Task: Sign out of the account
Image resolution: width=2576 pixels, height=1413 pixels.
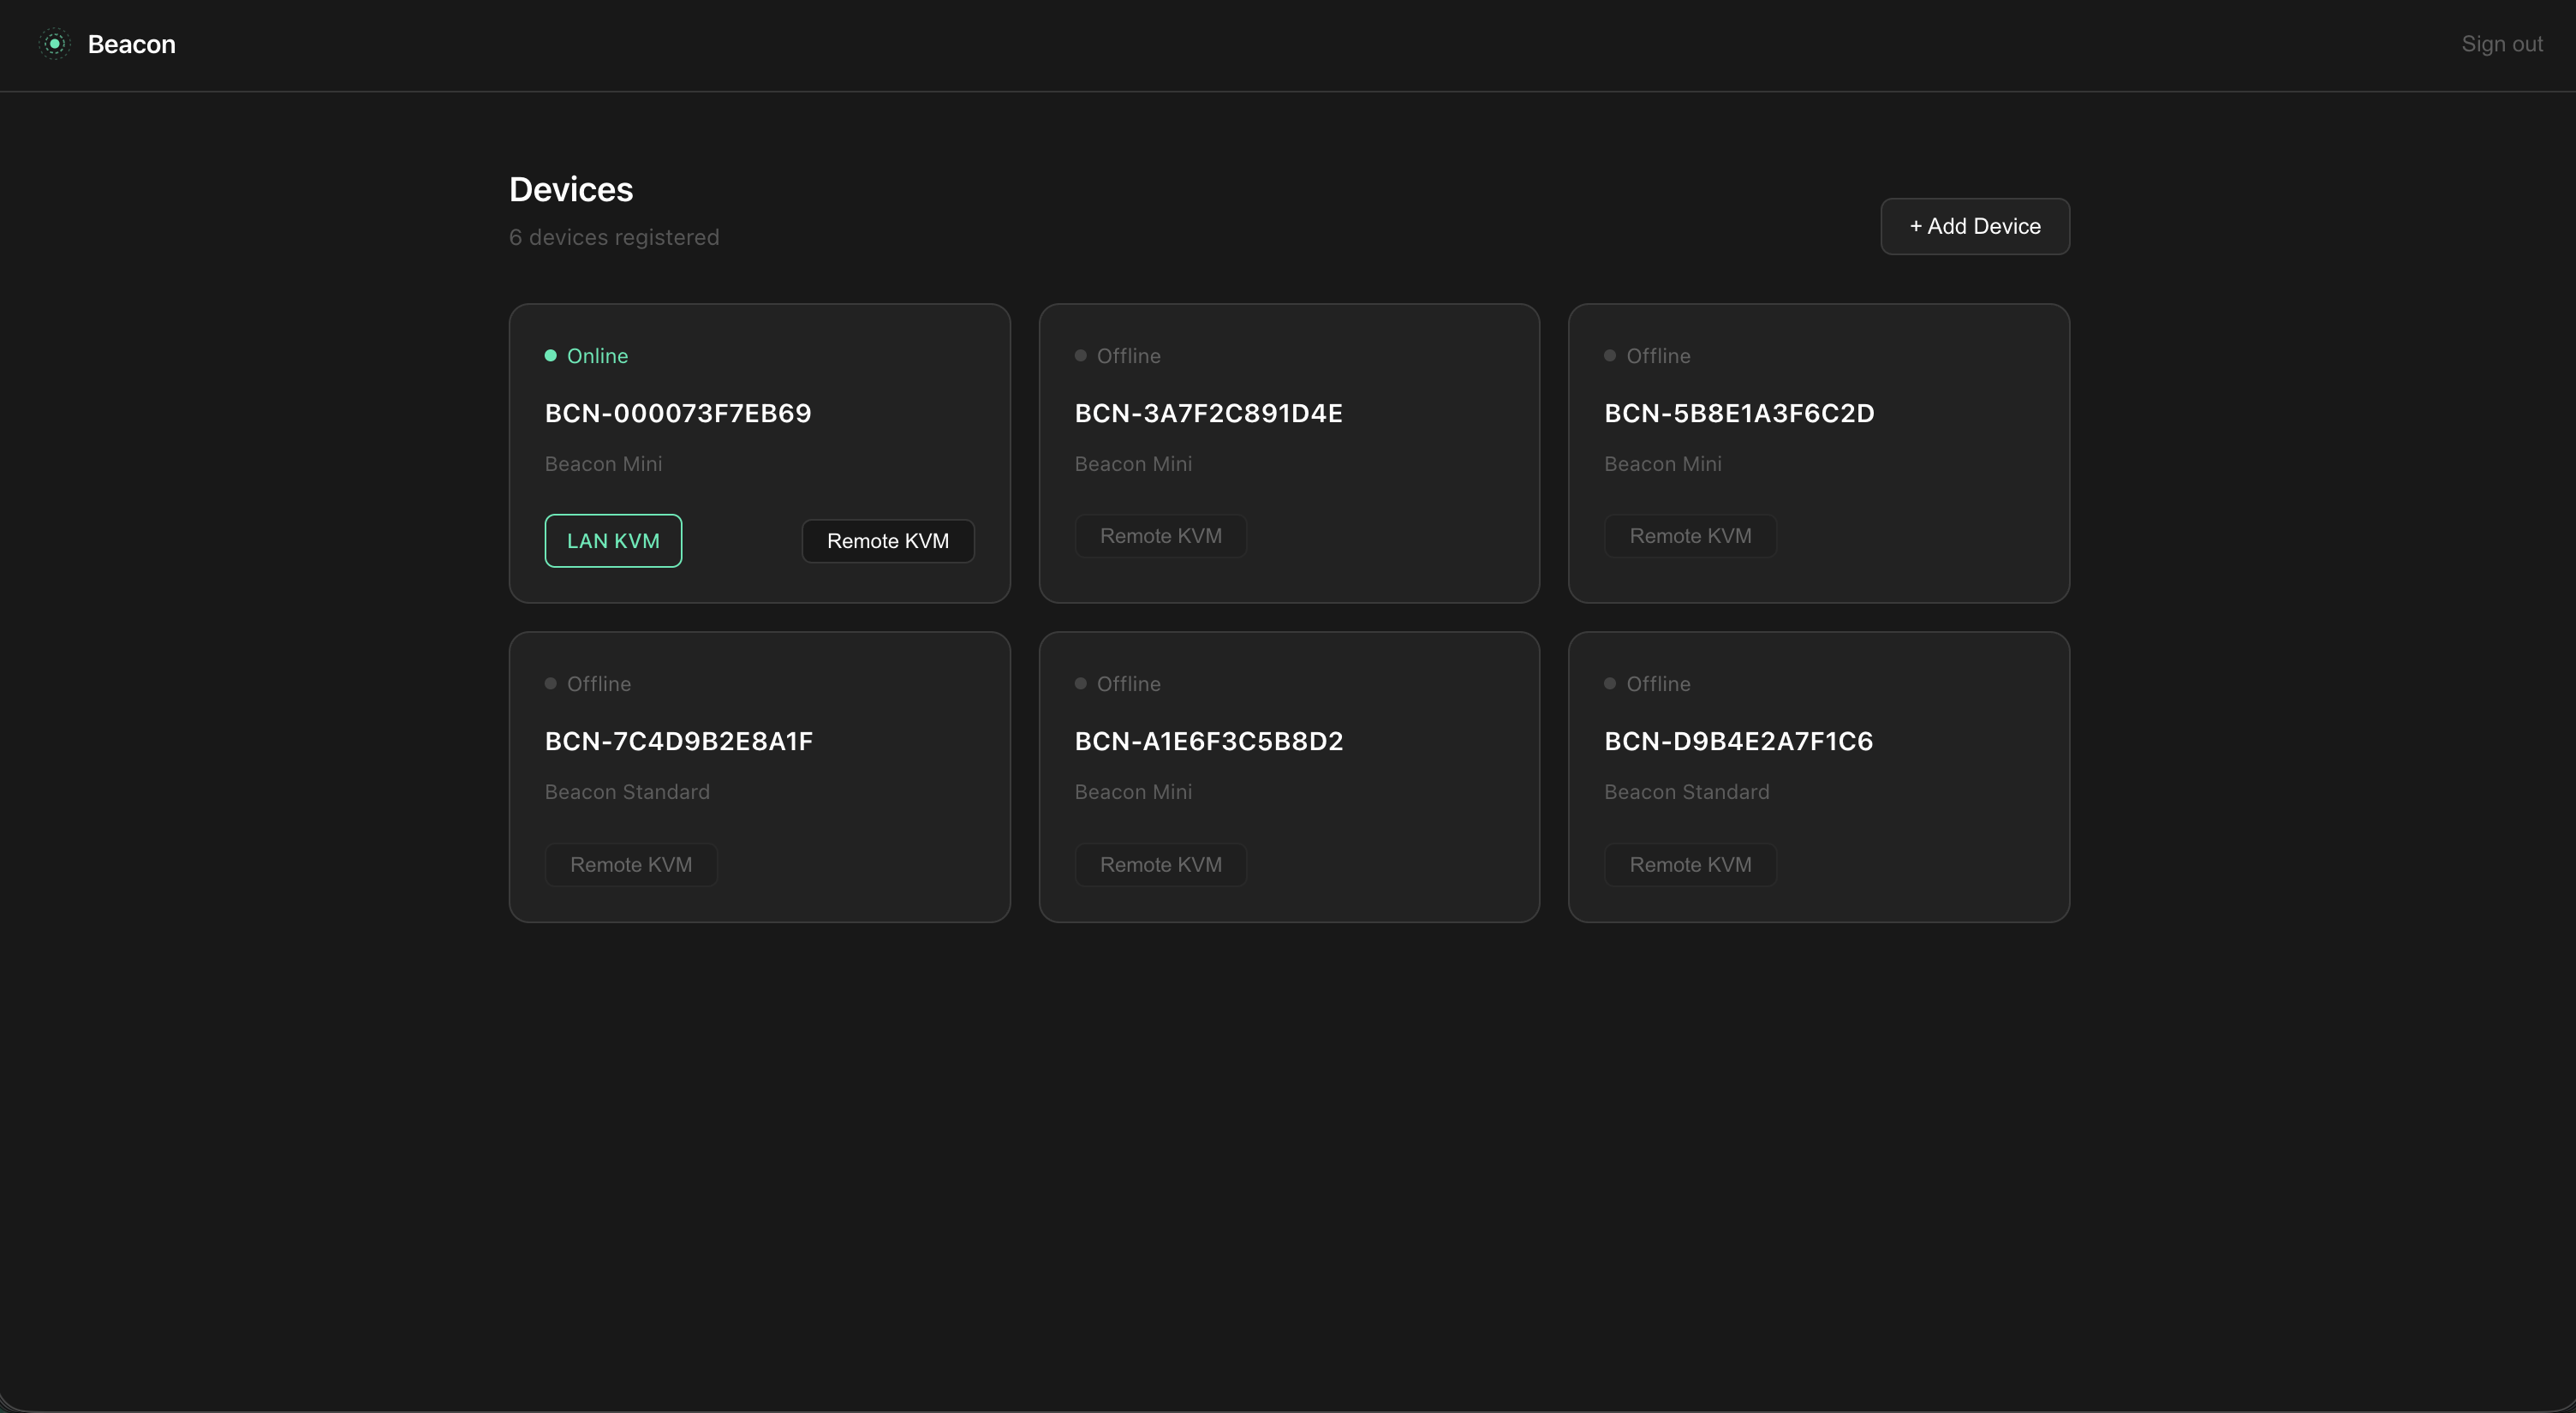Action: 2502,44
